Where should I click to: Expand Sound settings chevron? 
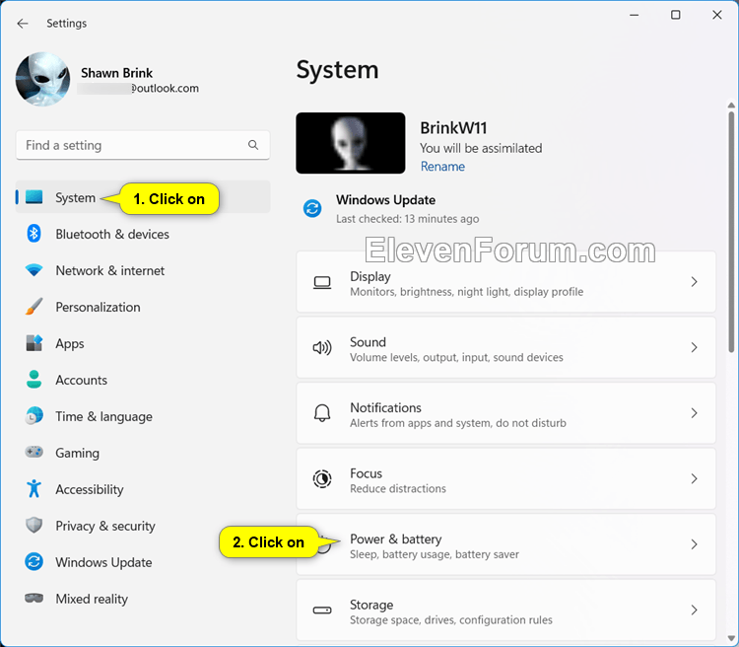pos(694,347)
